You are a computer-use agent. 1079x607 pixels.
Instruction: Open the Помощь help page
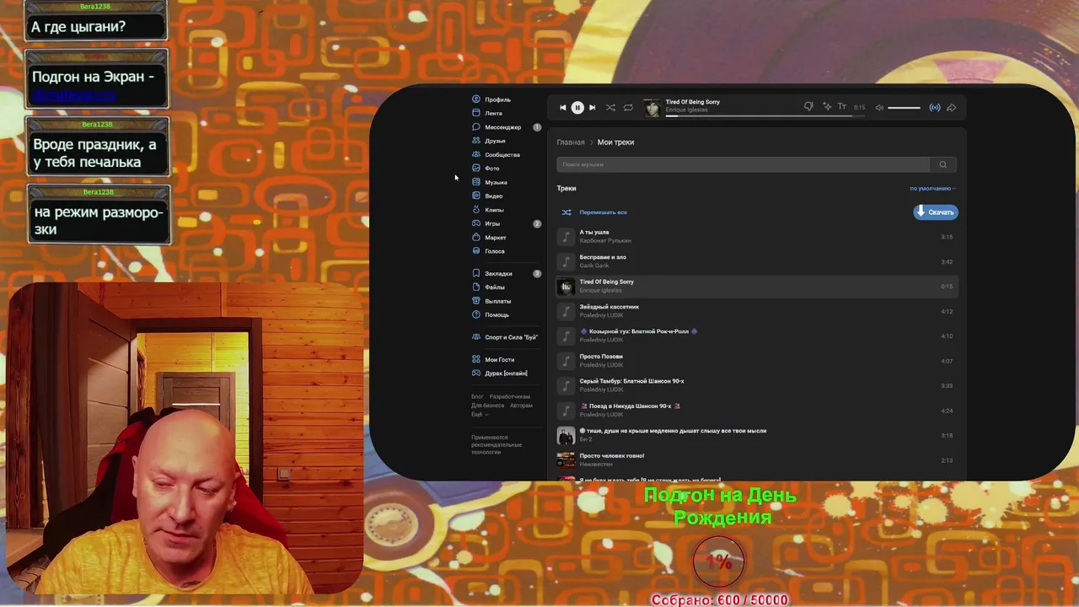(491, 314)
